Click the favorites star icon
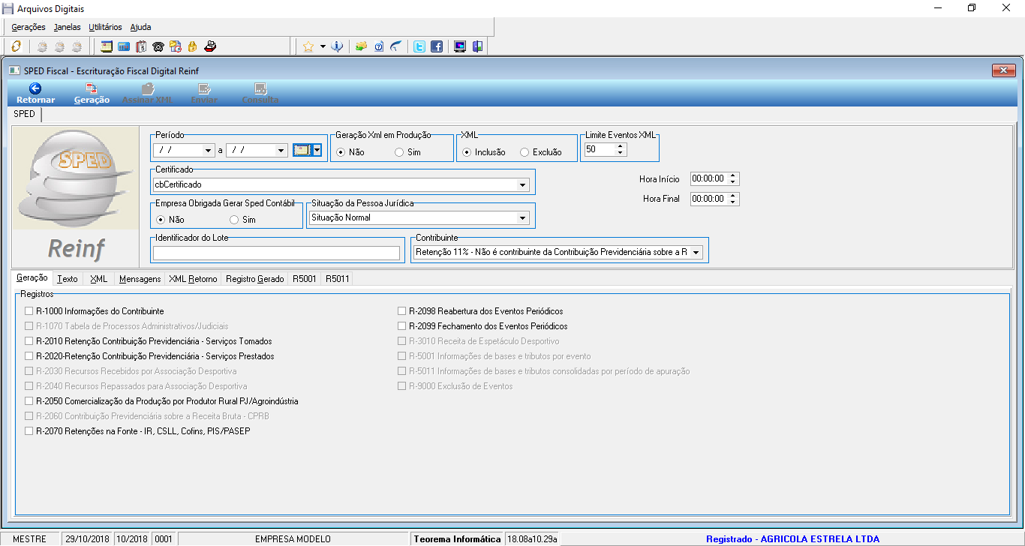This screenshot has height=546, width=1025. pyautogui.click(x=308, y=46)
